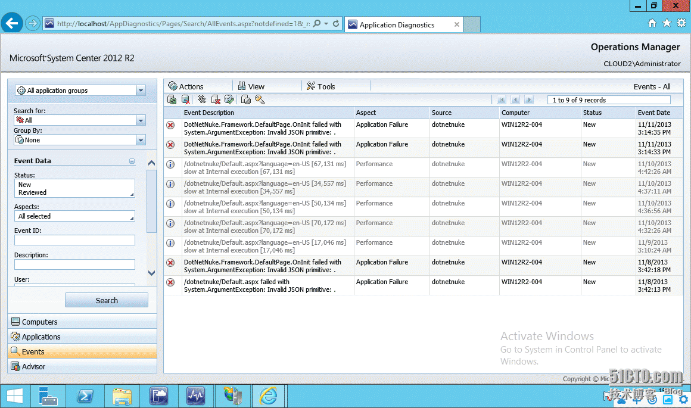
Task: Switch to Advisor navigation section
Action: 82,366
